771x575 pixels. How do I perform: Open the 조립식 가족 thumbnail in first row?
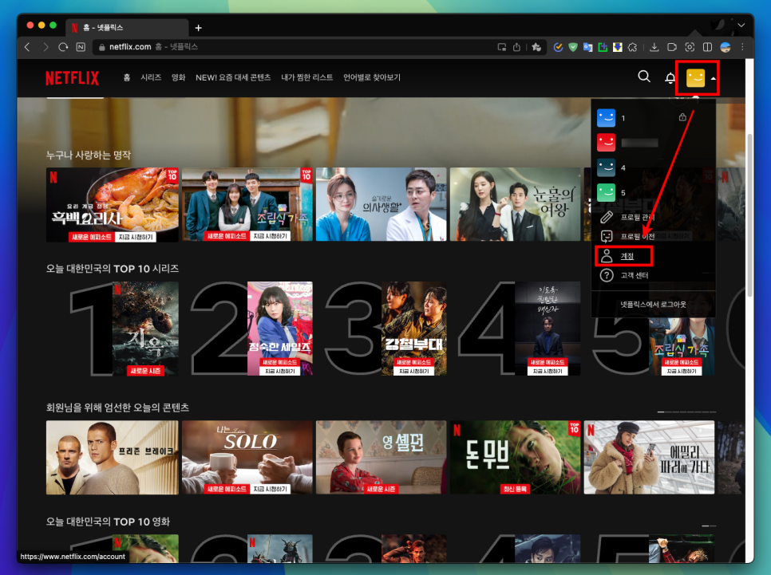247,204
